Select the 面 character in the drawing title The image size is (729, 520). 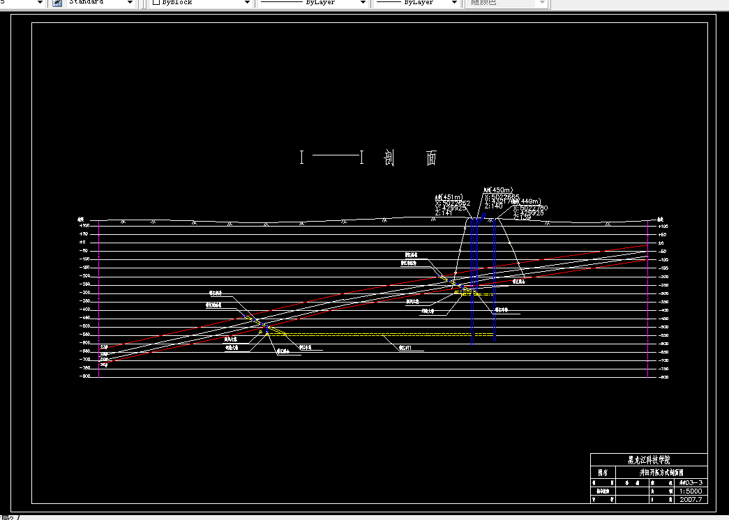tap(432, 158)
